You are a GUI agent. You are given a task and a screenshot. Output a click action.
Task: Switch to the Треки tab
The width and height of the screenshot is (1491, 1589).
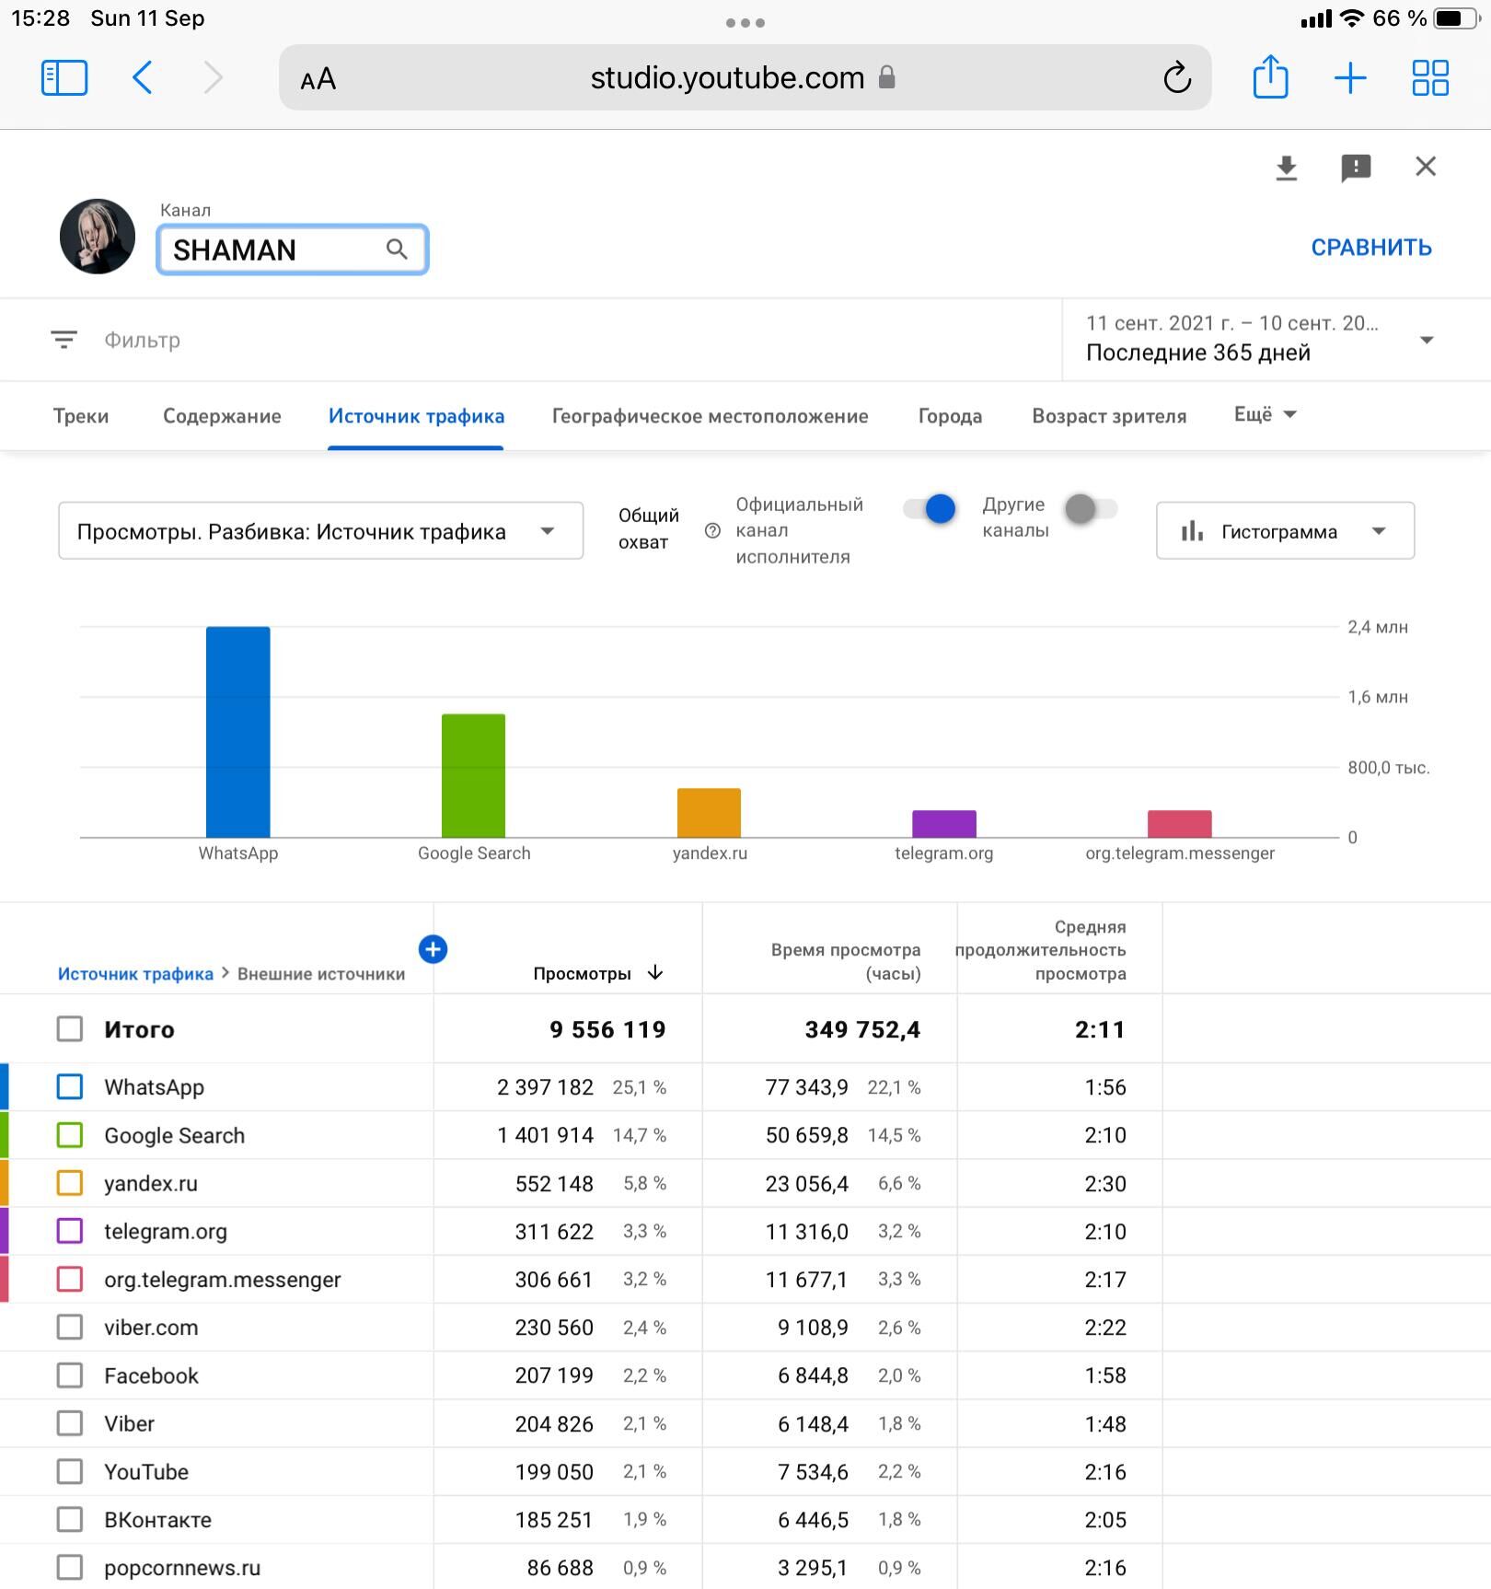click(x=81, y=416)
